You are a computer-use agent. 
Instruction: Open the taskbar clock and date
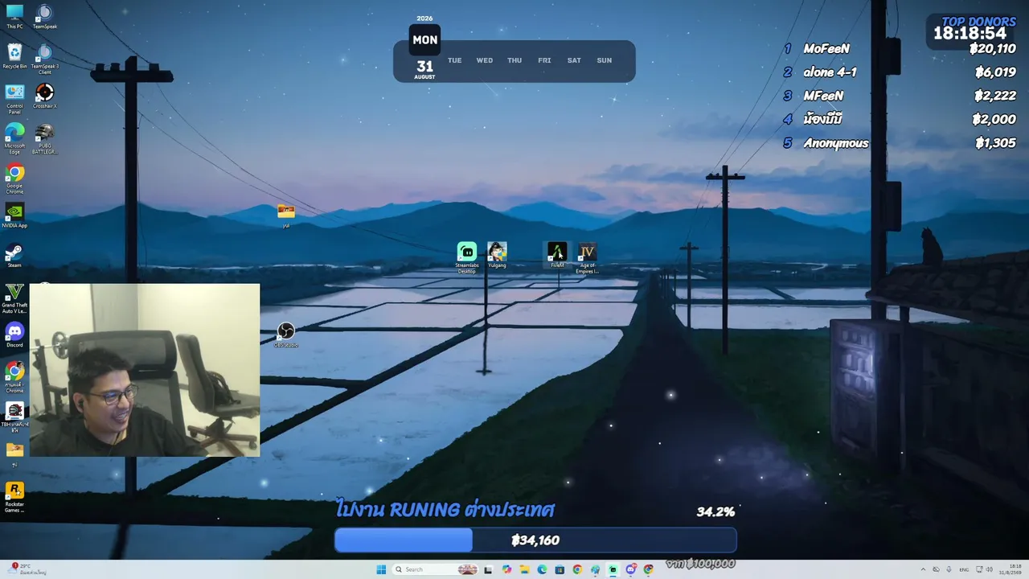(1011, 569)
